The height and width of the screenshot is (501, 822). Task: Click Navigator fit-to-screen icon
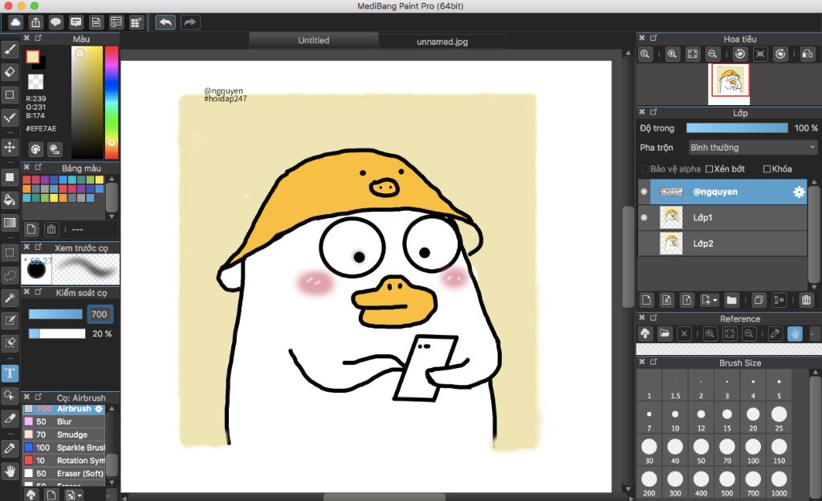tap(693, 54)
